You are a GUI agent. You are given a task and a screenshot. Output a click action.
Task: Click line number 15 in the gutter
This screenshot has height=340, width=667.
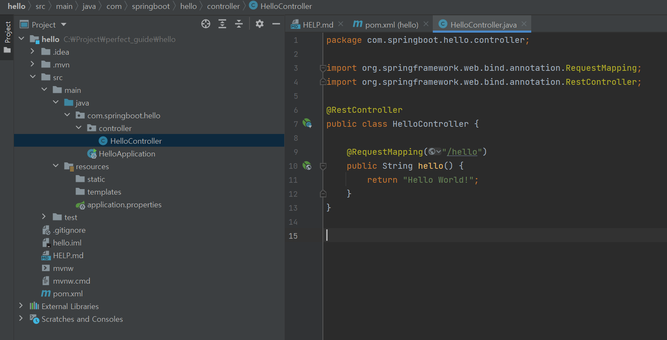click(293, 236)
